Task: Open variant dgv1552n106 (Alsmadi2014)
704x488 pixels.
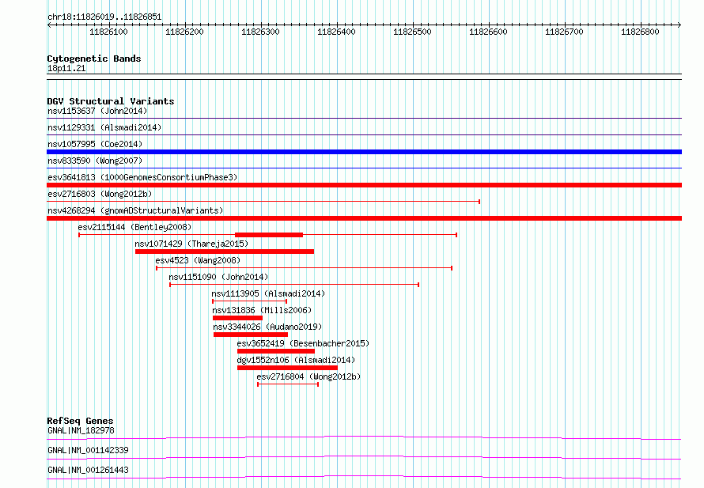Action: coord(296,360)
